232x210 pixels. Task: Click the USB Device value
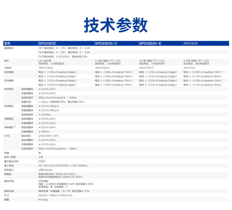(x=45, y=170)
